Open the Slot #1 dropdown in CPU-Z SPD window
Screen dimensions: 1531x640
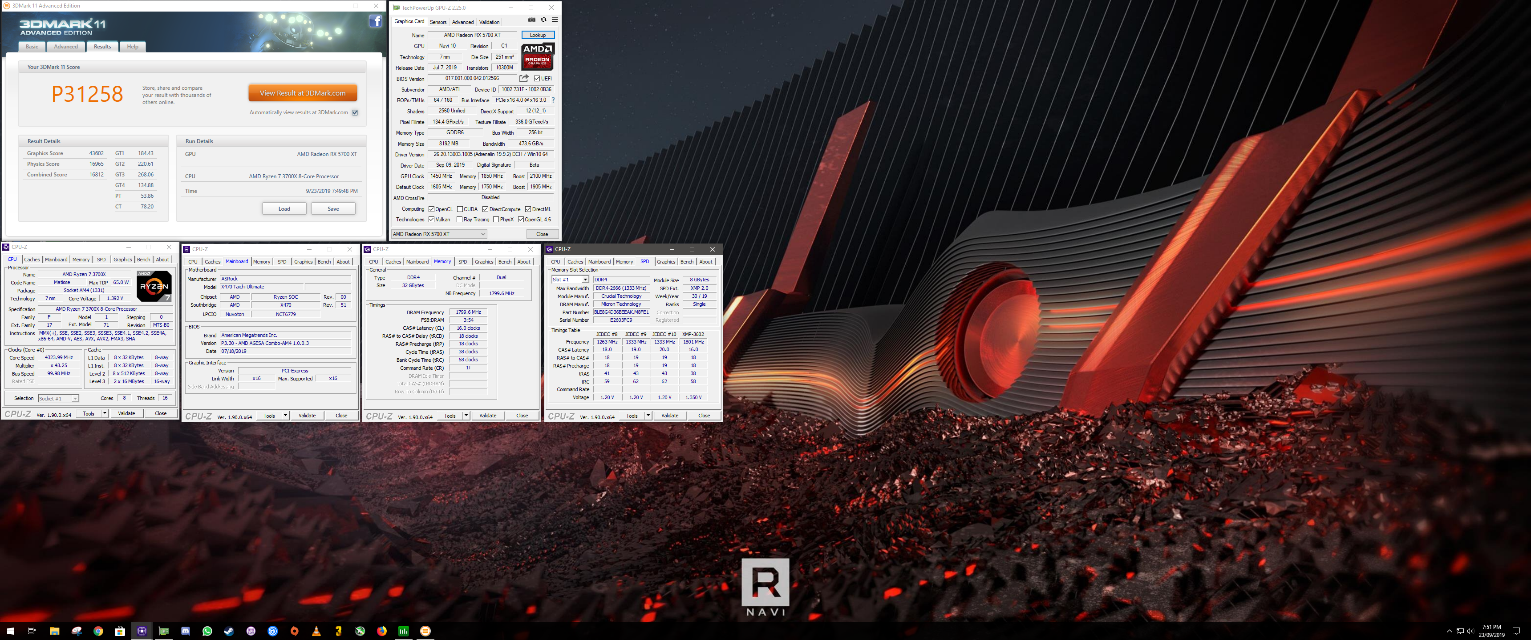(x=570, y=280)
